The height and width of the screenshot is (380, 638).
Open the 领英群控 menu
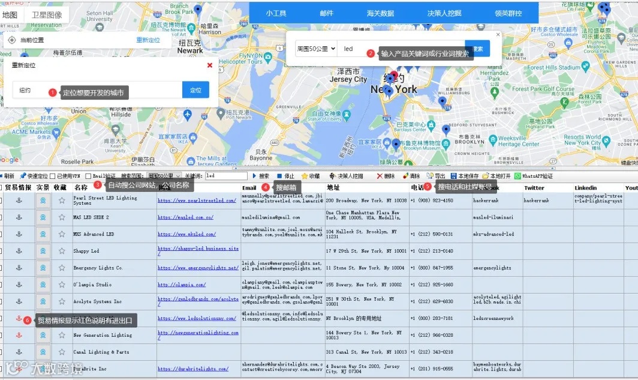point(508,13)
